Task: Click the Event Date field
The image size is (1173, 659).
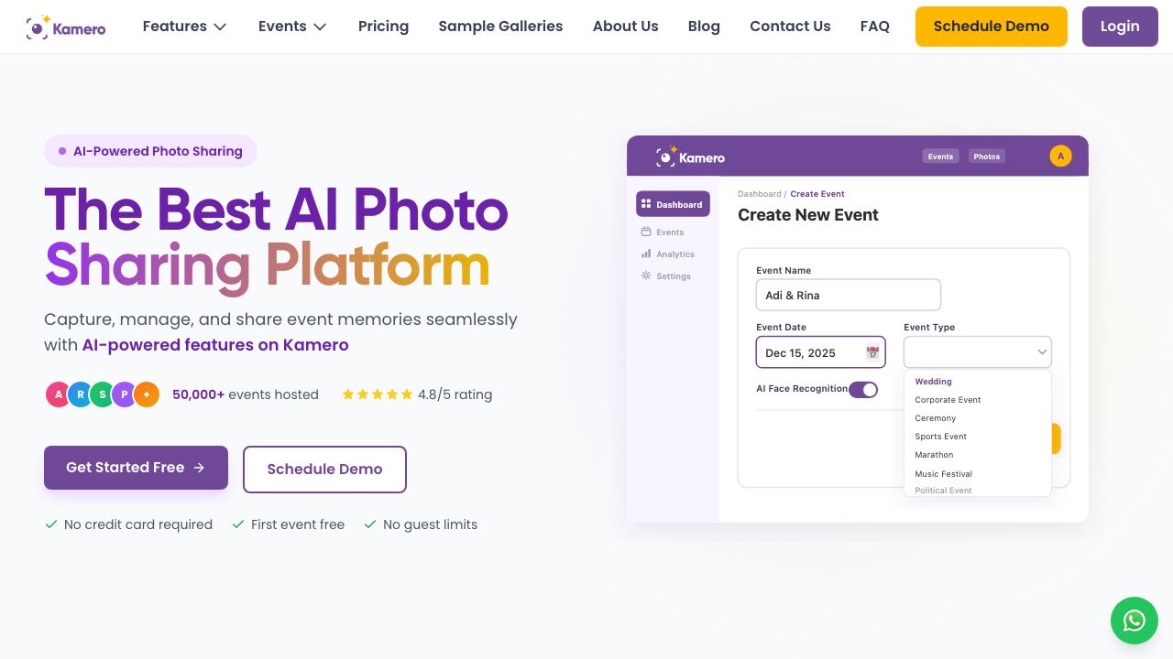Action: tap(821, 352)
